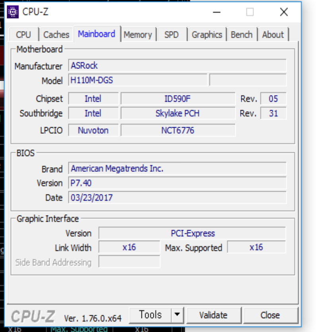Viewport: 316px width, 332px height.
Task: Switch to the Memory tab
Action: tap(138, 35)
